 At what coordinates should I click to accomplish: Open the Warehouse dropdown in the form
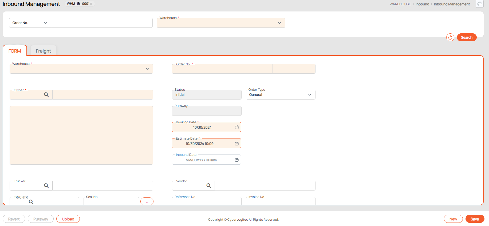(x=81, y=69)
